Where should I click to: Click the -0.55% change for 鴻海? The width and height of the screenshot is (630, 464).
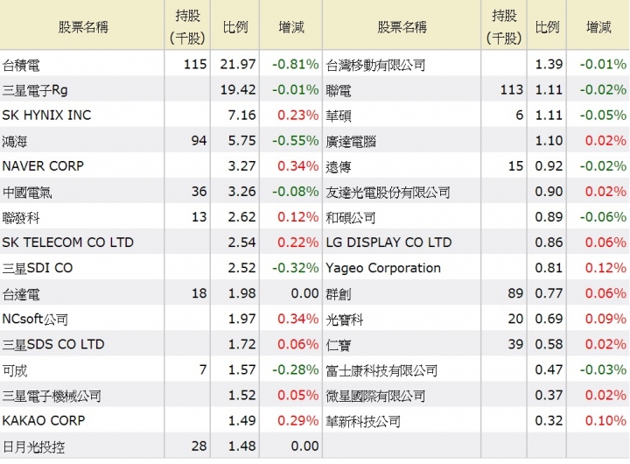tap(296, 141)
